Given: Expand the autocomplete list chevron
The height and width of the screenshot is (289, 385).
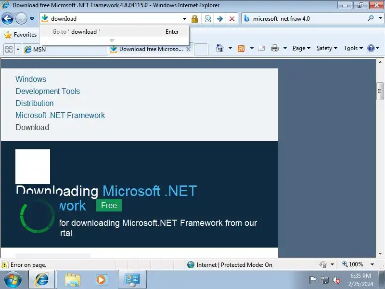Looking at the screenshot, I should [112, 40].
